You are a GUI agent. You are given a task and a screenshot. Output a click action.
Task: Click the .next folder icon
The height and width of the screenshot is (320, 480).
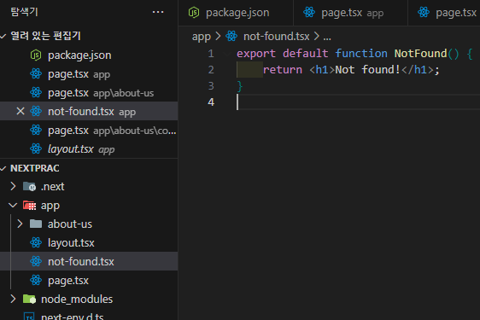[x=29, y=186]
